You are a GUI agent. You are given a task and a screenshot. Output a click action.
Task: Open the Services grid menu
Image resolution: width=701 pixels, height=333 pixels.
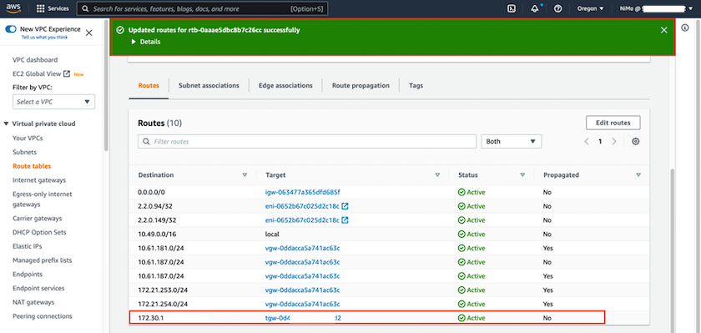tap(53, 8)
